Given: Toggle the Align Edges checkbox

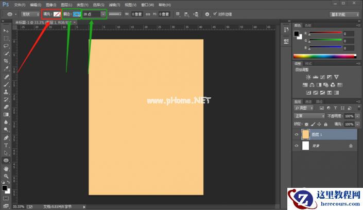Looking at the screenshot, I should tap(215, 14).
